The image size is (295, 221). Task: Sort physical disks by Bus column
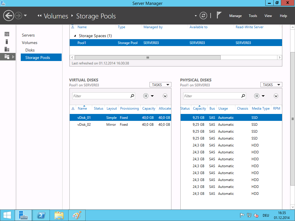[x=212, y=108]
